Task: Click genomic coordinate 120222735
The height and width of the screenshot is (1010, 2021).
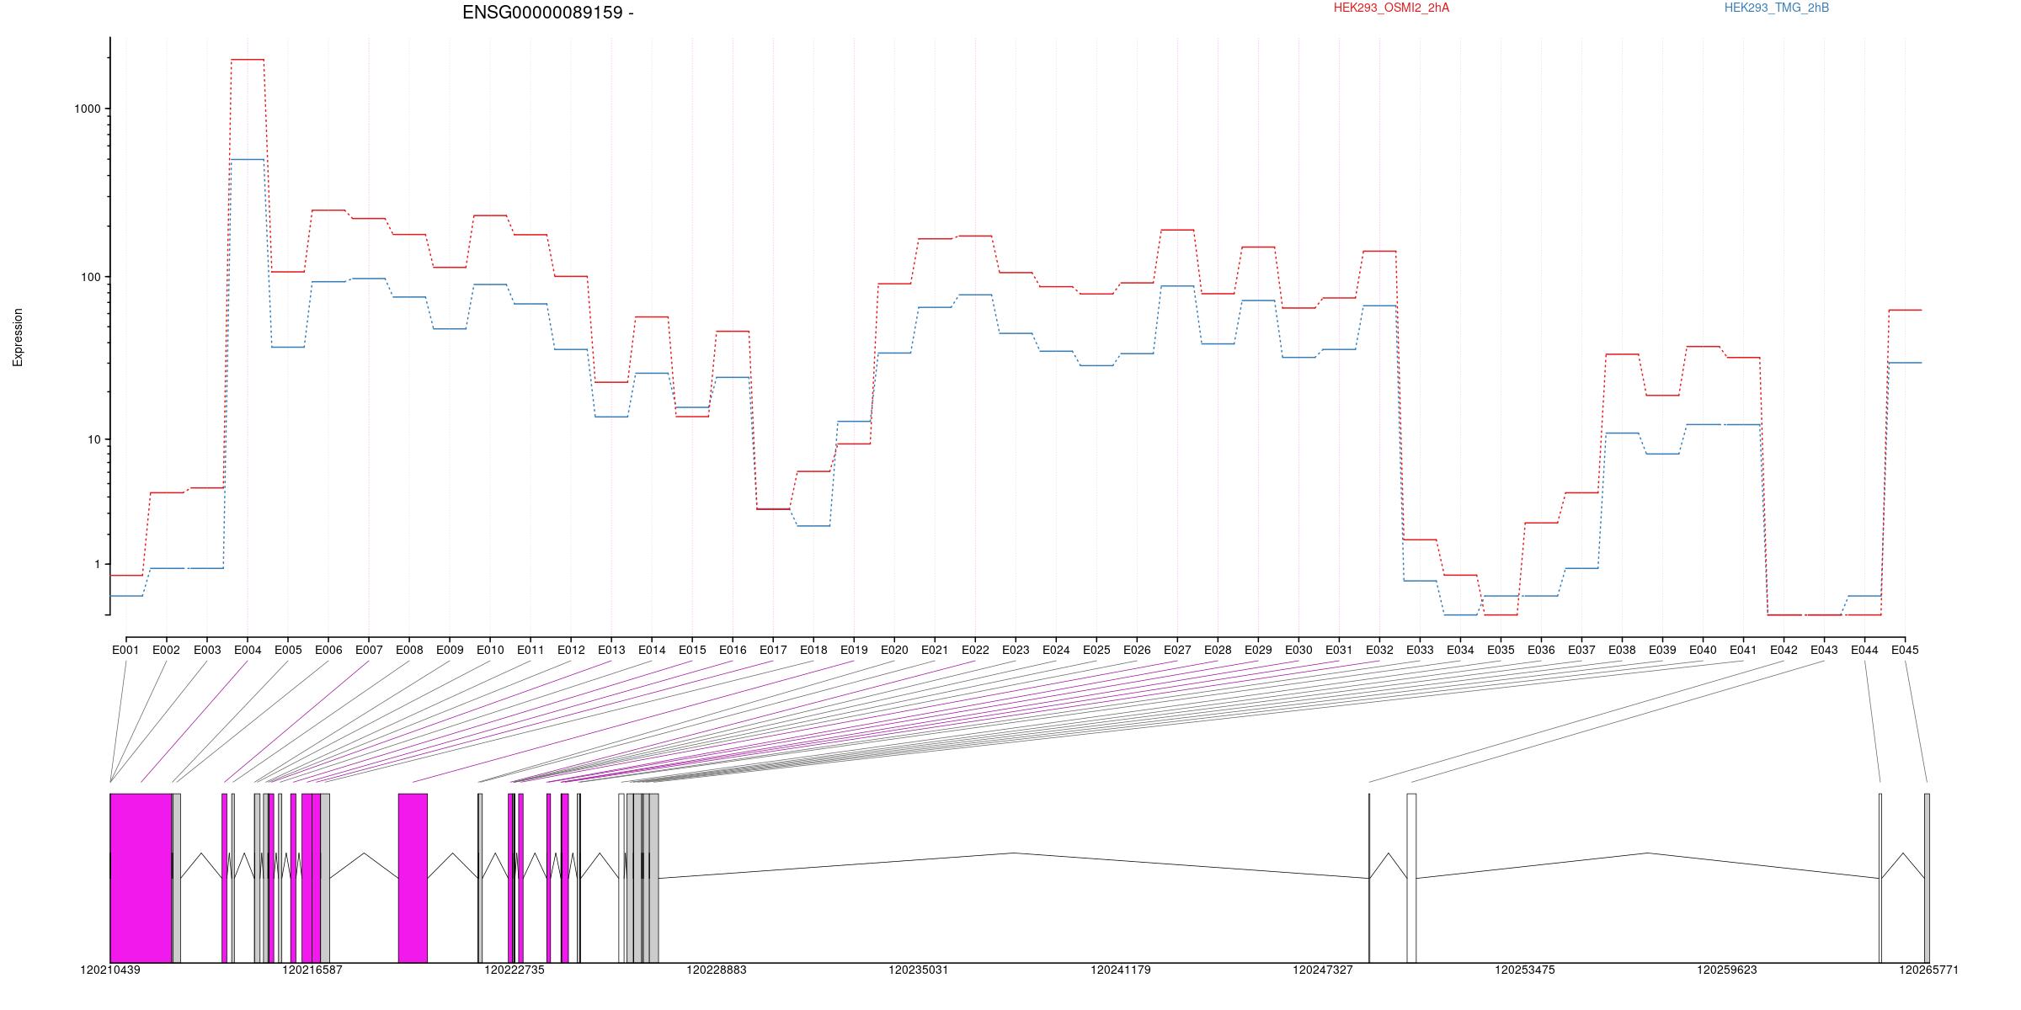Action: tap(515, 970)
